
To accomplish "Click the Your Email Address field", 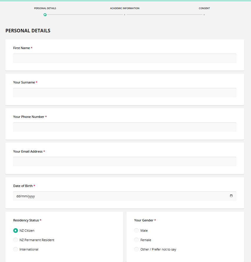I will click(x=125, y=161).
